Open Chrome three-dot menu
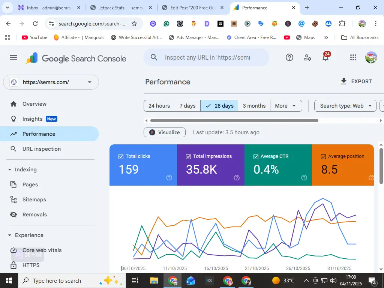Viewport: 384px width, 288px height. point(376,24)
